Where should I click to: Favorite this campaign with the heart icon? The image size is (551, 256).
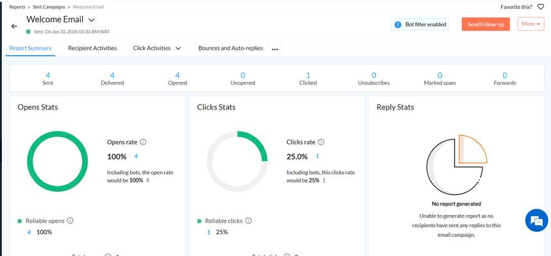pos(540,7)
